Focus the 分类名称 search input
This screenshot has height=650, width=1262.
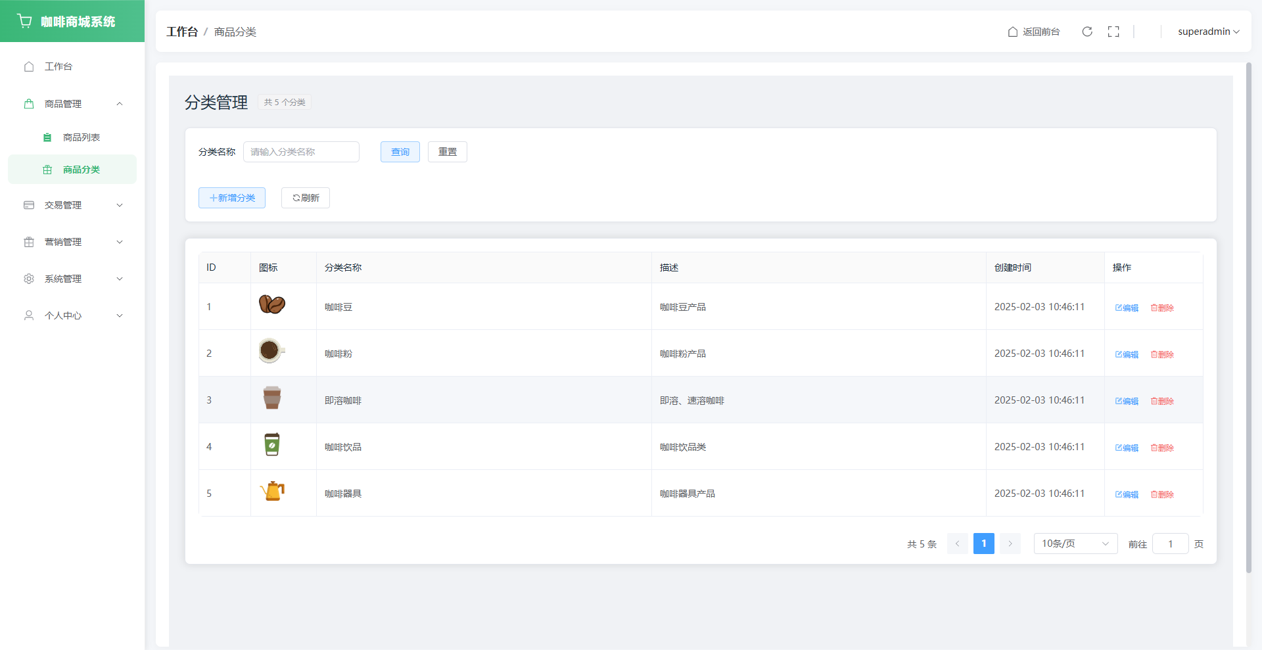(x=301, y=152)
